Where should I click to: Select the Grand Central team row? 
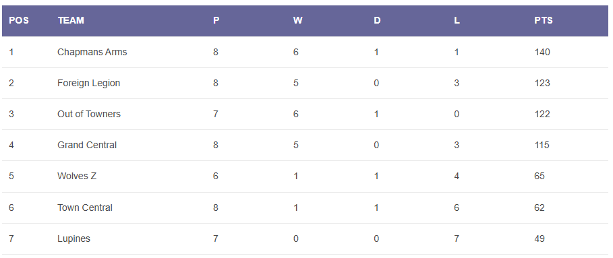[x=305, y=146]
